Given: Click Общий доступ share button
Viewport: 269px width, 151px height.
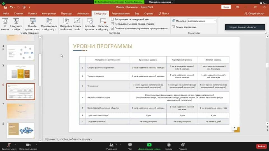Looking at the screenshot, I should [x=254, y=13].
